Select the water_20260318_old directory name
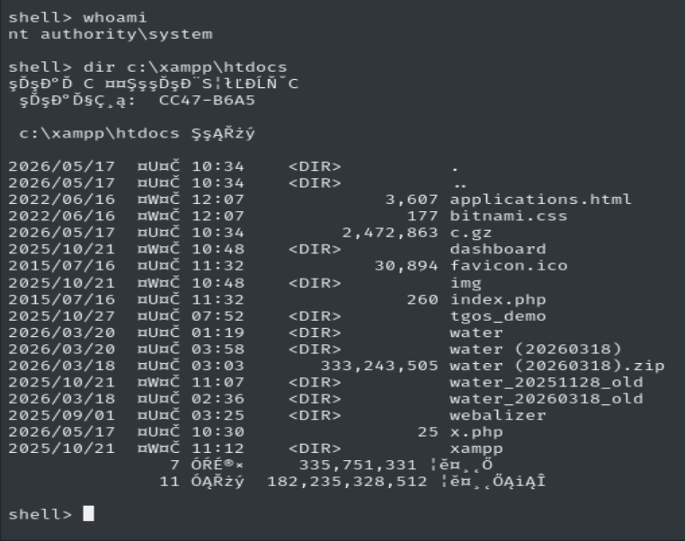The width and height of the screenshot is (685, 541). point(546,399)
